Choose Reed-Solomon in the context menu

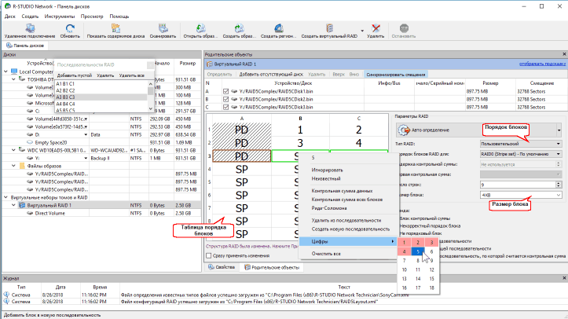point(329,208)
